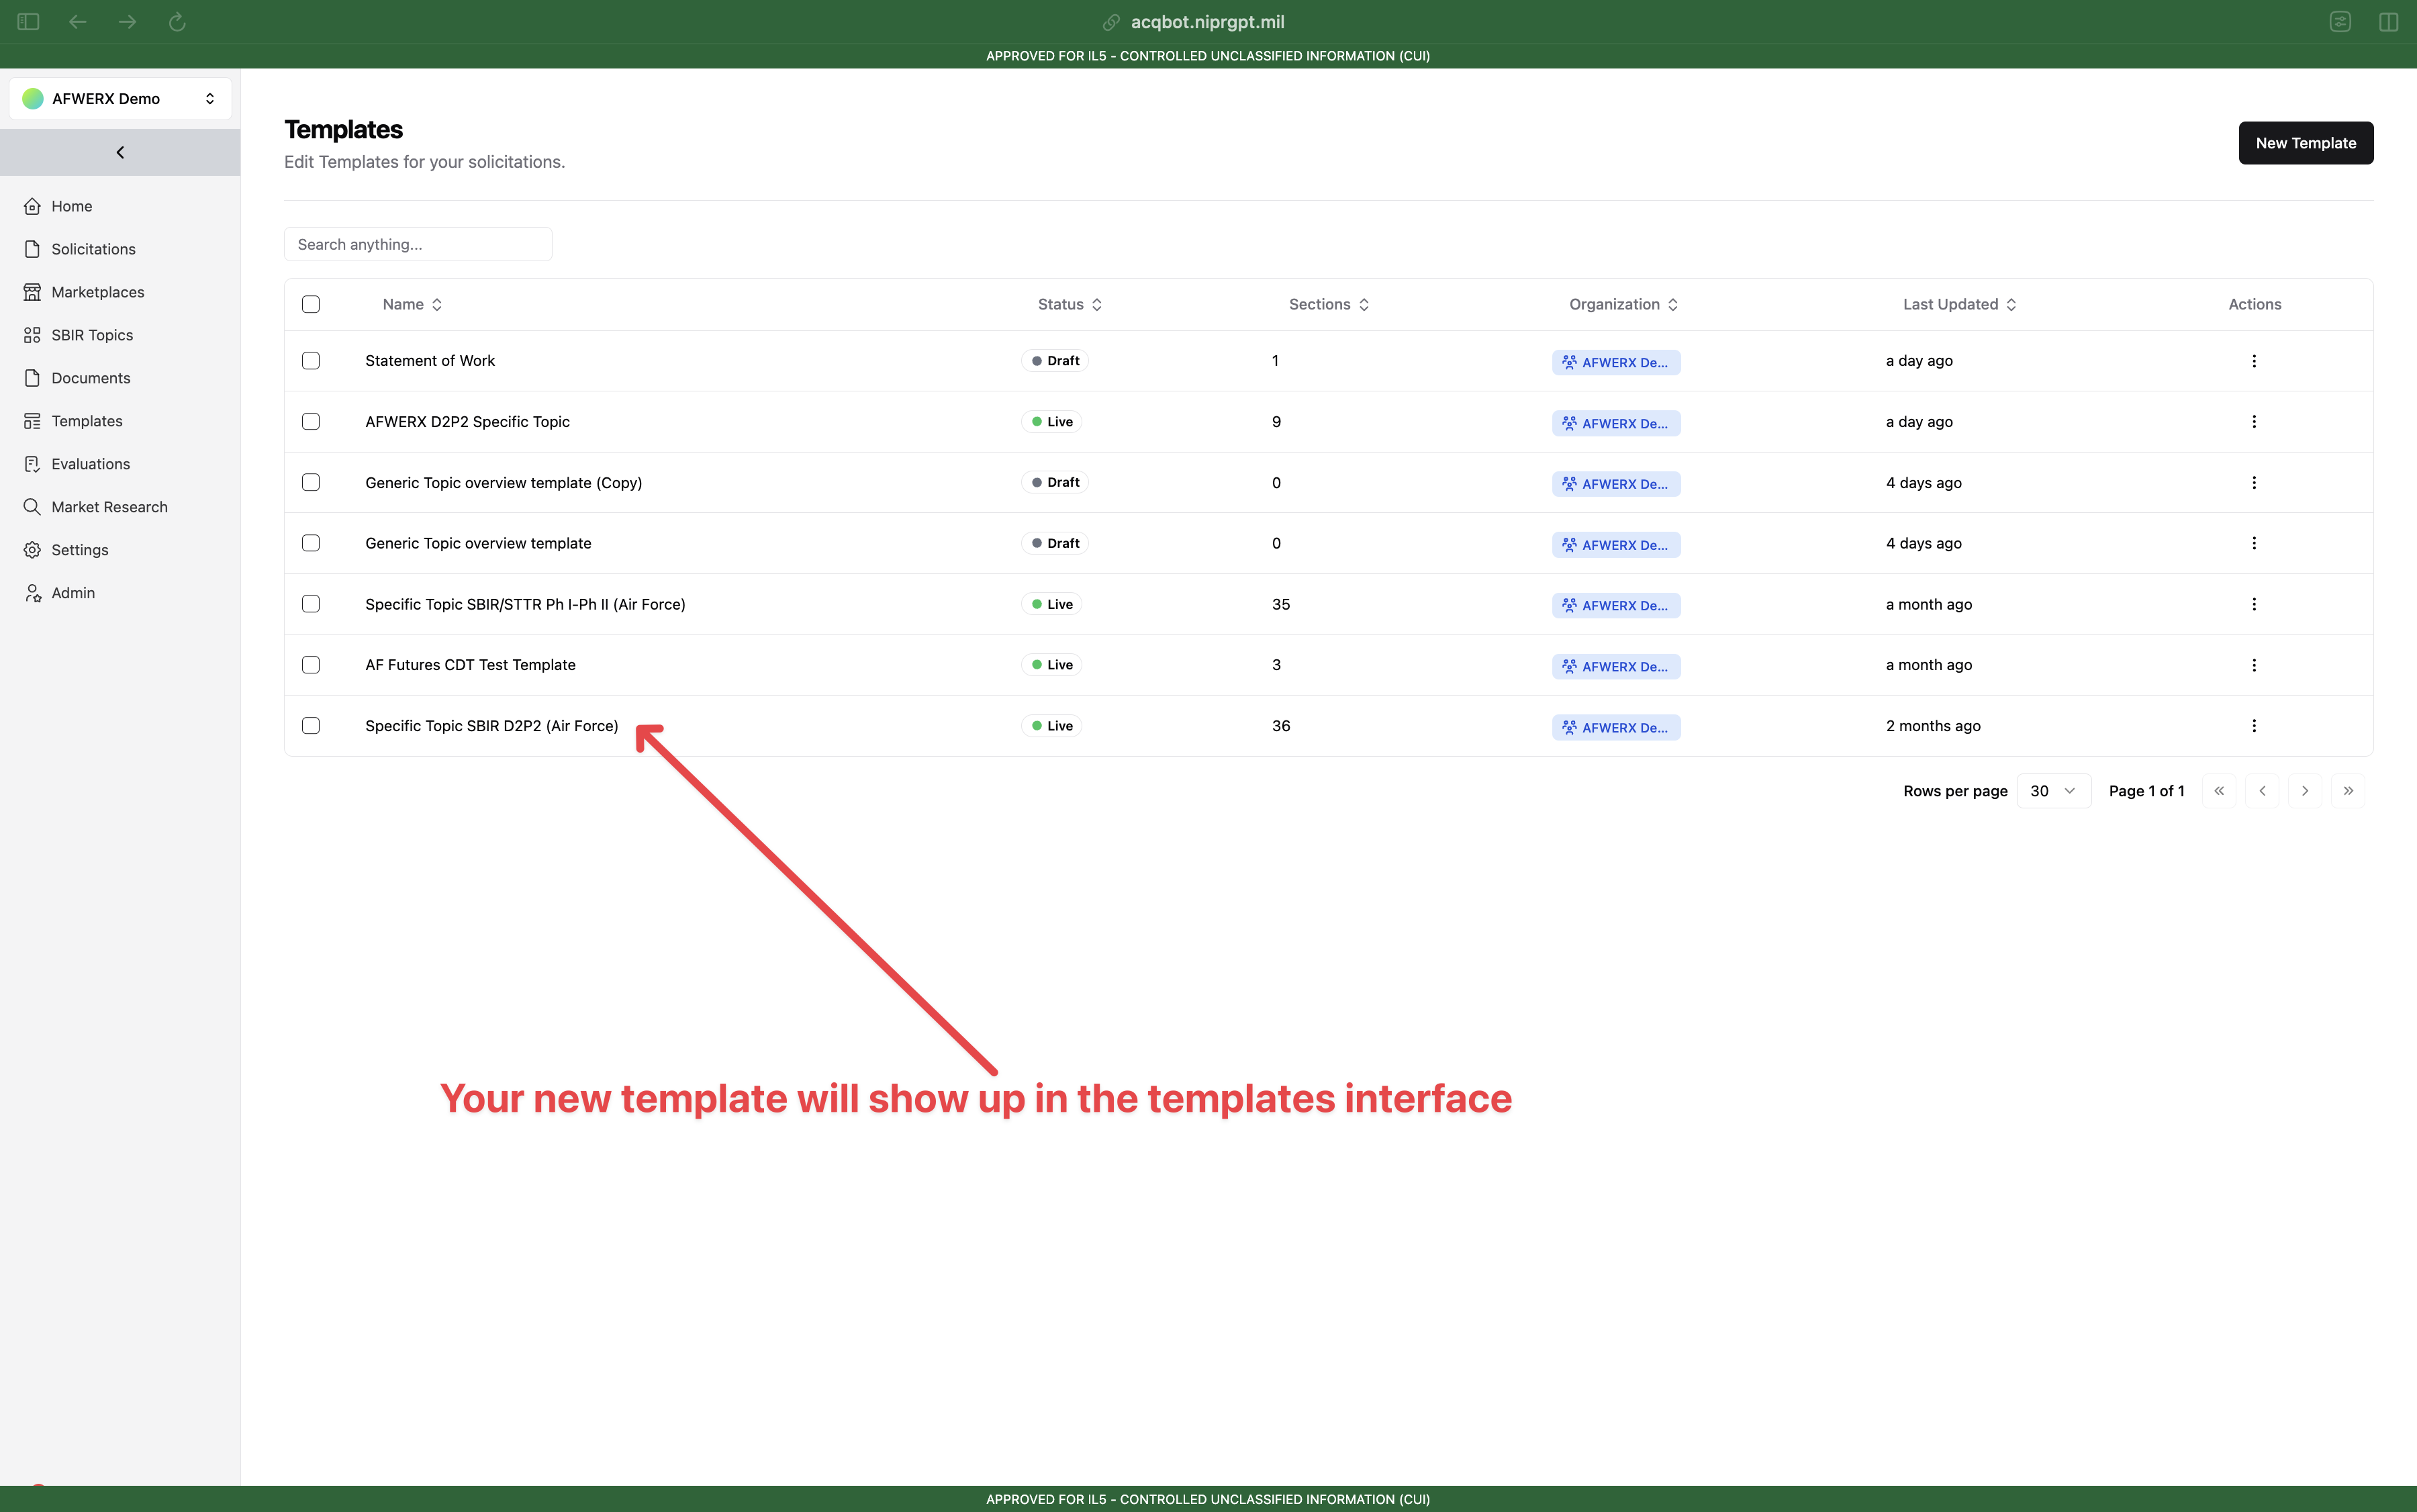Jump to last page double-arrow icon
The image size is (2417, 1512).
[2347, 791]
